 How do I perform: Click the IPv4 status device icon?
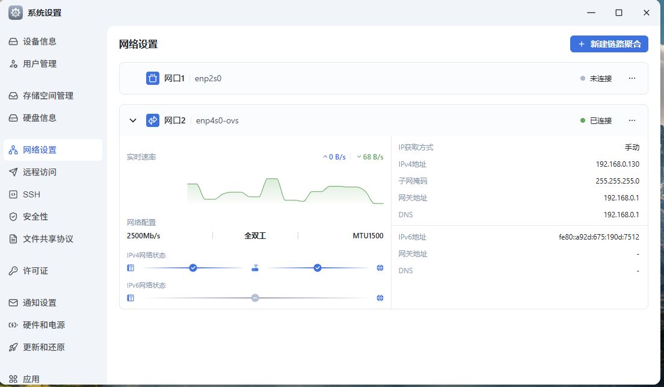coord(131,268)
